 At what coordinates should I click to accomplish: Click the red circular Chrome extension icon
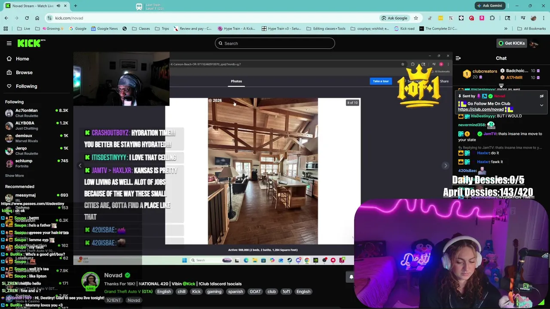pos(471,18)
